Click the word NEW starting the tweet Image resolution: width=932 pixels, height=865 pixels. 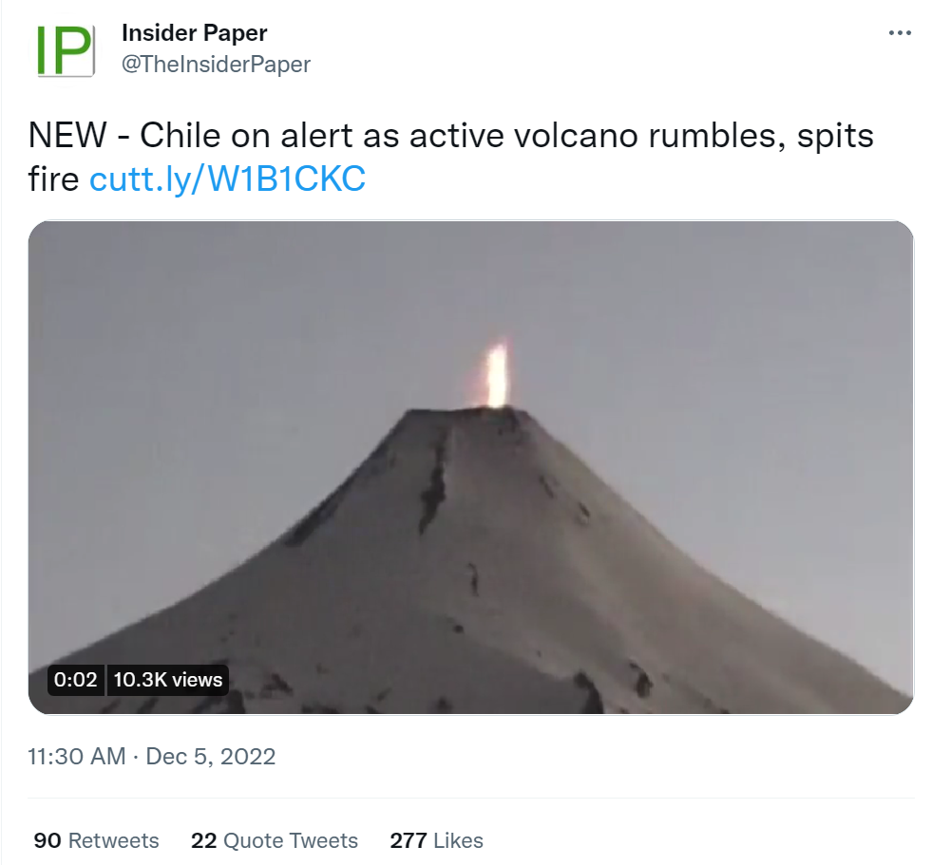tap(67, 136)
